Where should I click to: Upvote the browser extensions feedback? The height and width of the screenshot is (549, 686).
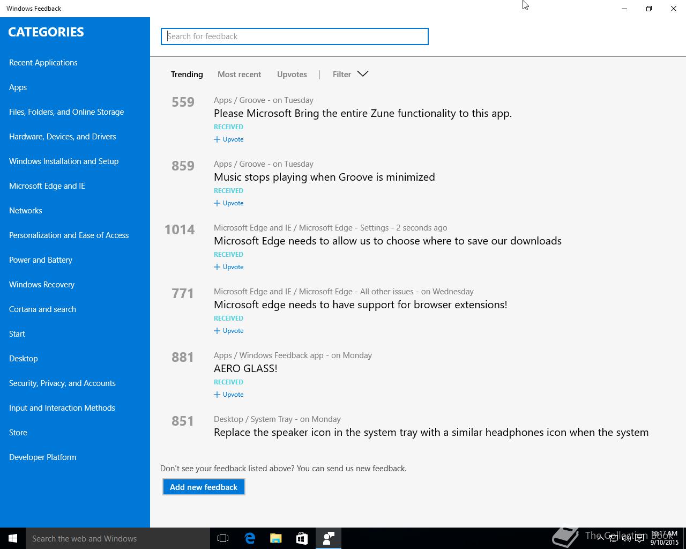(229, 331)
